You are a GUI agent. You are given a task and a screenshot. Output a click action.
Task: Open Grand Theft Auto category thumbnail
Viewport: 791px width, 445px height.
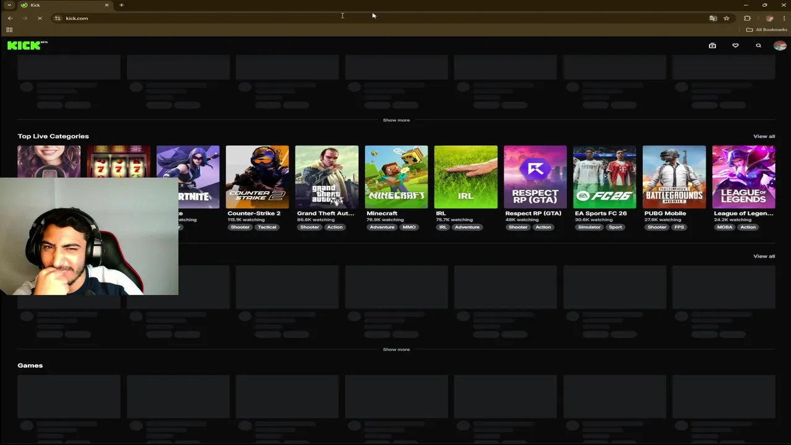pyautogui.click(x=327, y=177)
